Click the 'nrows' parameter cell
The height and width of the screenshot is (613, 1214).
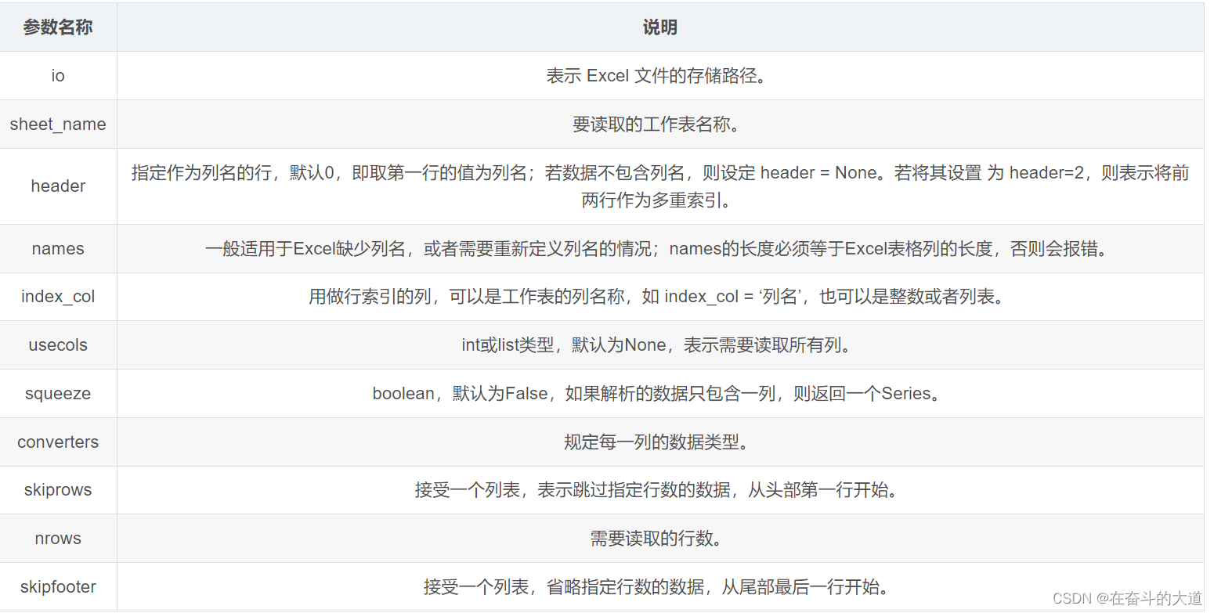point(58,539)
